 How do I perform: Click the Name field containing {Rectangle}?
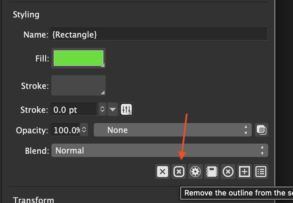159,35
